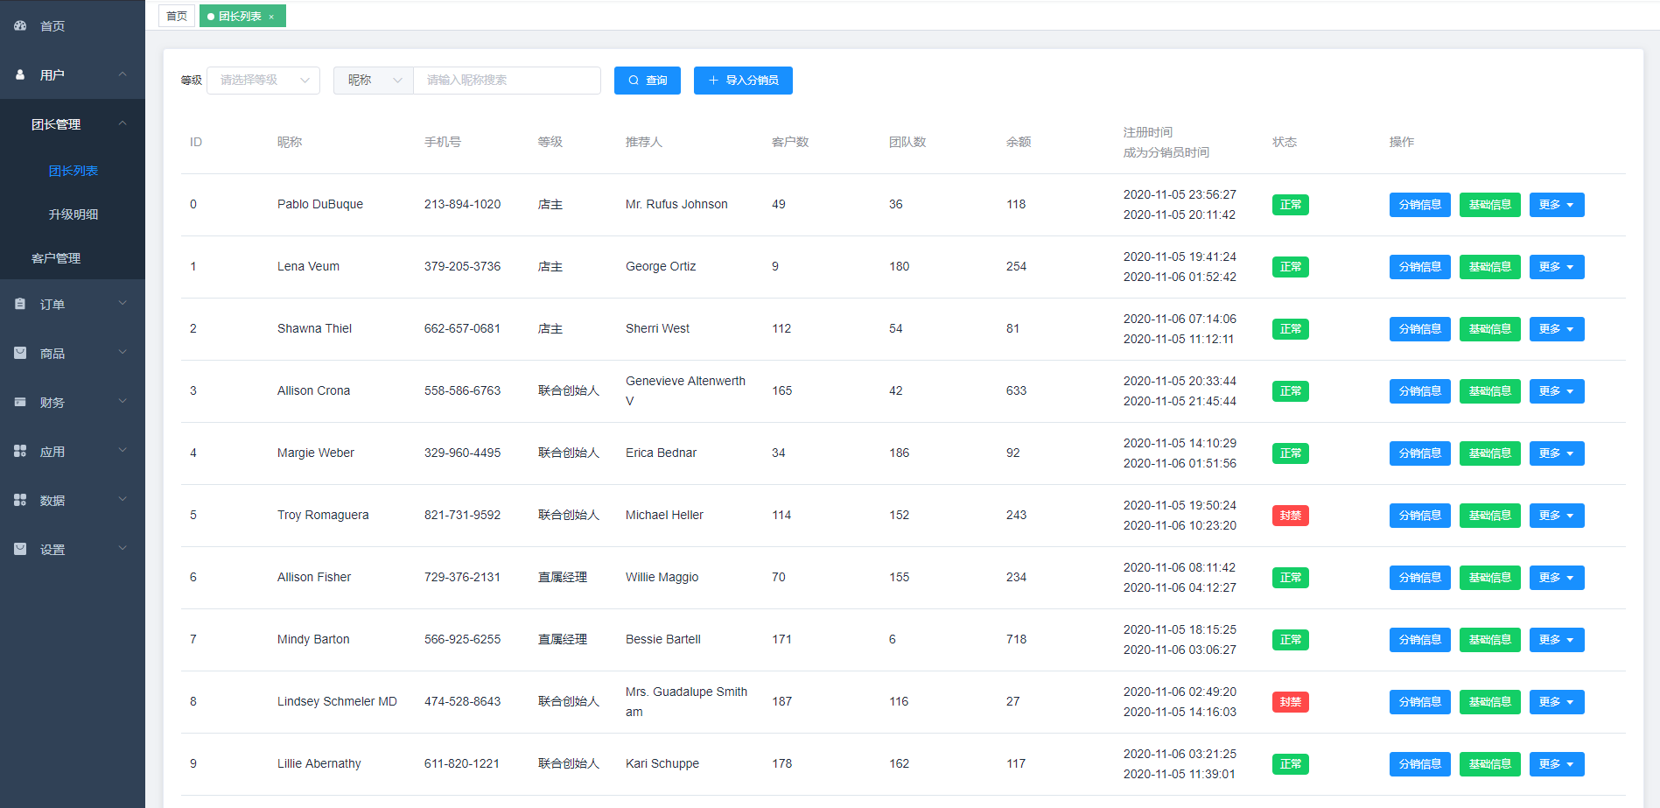Click the 余额 column header
The image size is (1660, 808).
pyautogui.click(x=1019, y=142)
